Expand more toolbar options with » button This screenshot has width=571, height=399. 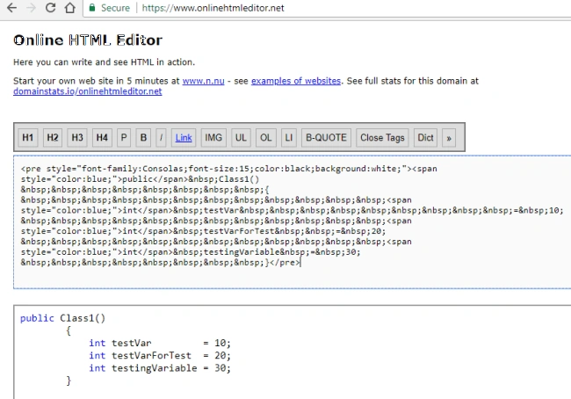pyautogui.click(x=449, y=138)
